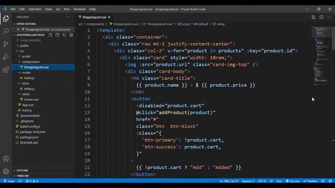
Task: Open the Extensions view
Action: tap(6, 69)
